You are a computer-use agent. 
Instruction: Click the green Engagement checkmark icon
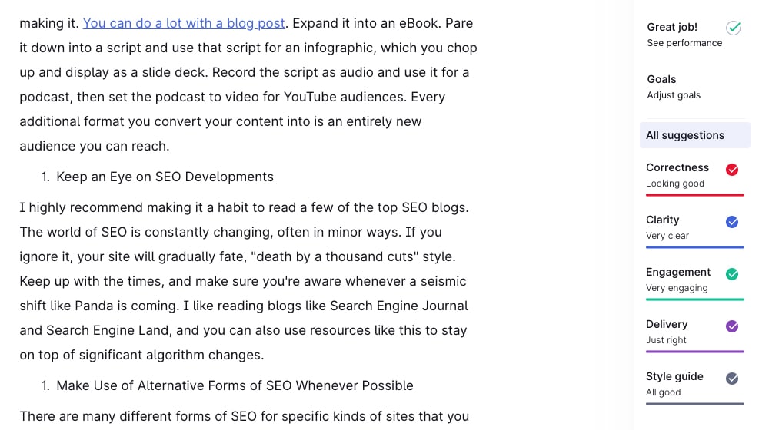pos(732,274)
